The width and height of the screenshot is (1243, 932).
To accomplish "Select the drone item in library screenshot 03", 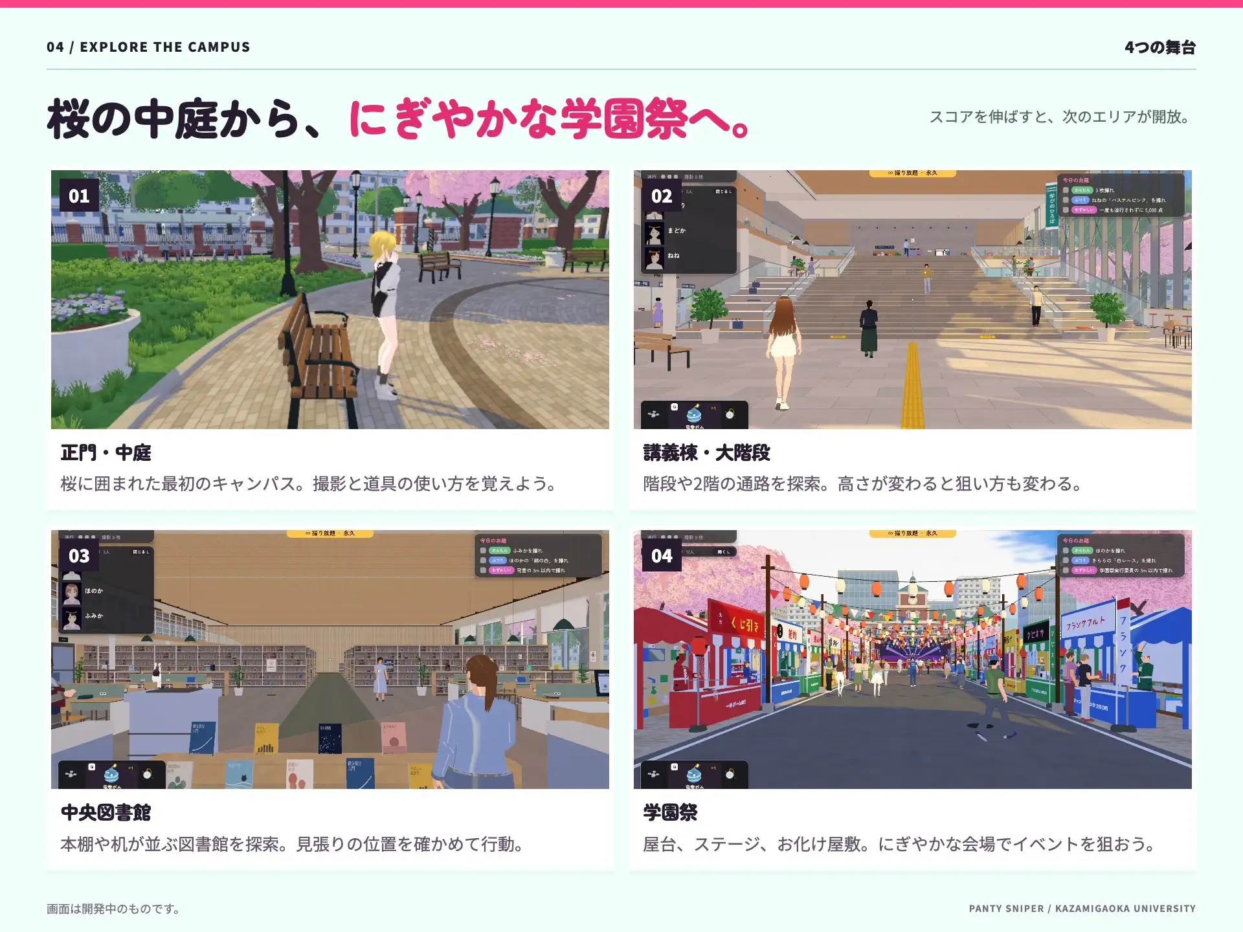I will click(71, 774).
